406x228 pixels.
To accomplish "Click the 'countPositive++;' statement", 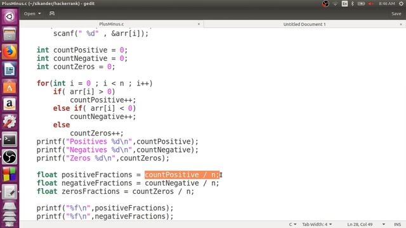I will (x=103, y=100).
